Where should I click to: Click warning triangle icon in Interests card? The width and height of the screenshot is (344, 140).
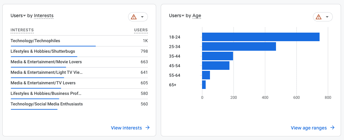coord(134,17)
